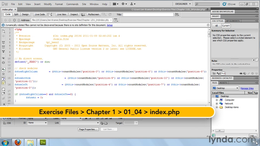Switch to Split view
Screen dimensions: 260x146
click(16, 14)
